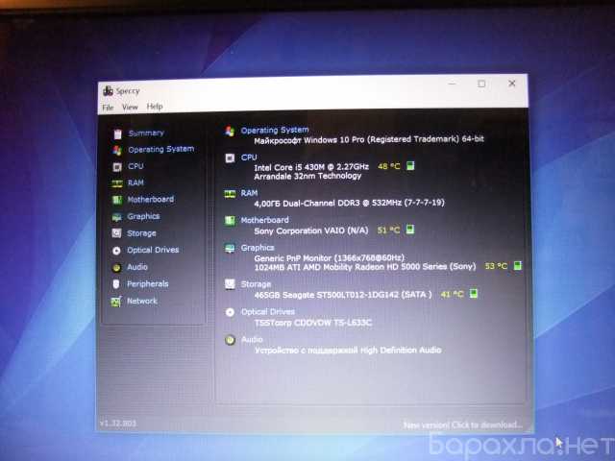The width and height of the screenshot is (615, 461).
Task: Click 'Sony Corporation VAIO (N/A)' text
Action: pos(311,230)
